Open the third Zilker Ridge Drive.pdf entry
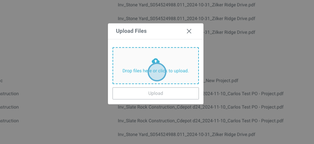This screenshot has width=314, height=144. click(x=229, y=32)
